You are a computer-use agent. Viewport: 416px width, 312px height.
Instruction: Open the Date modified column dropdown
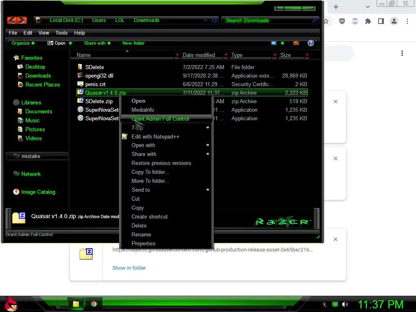[x=226, y=55]
